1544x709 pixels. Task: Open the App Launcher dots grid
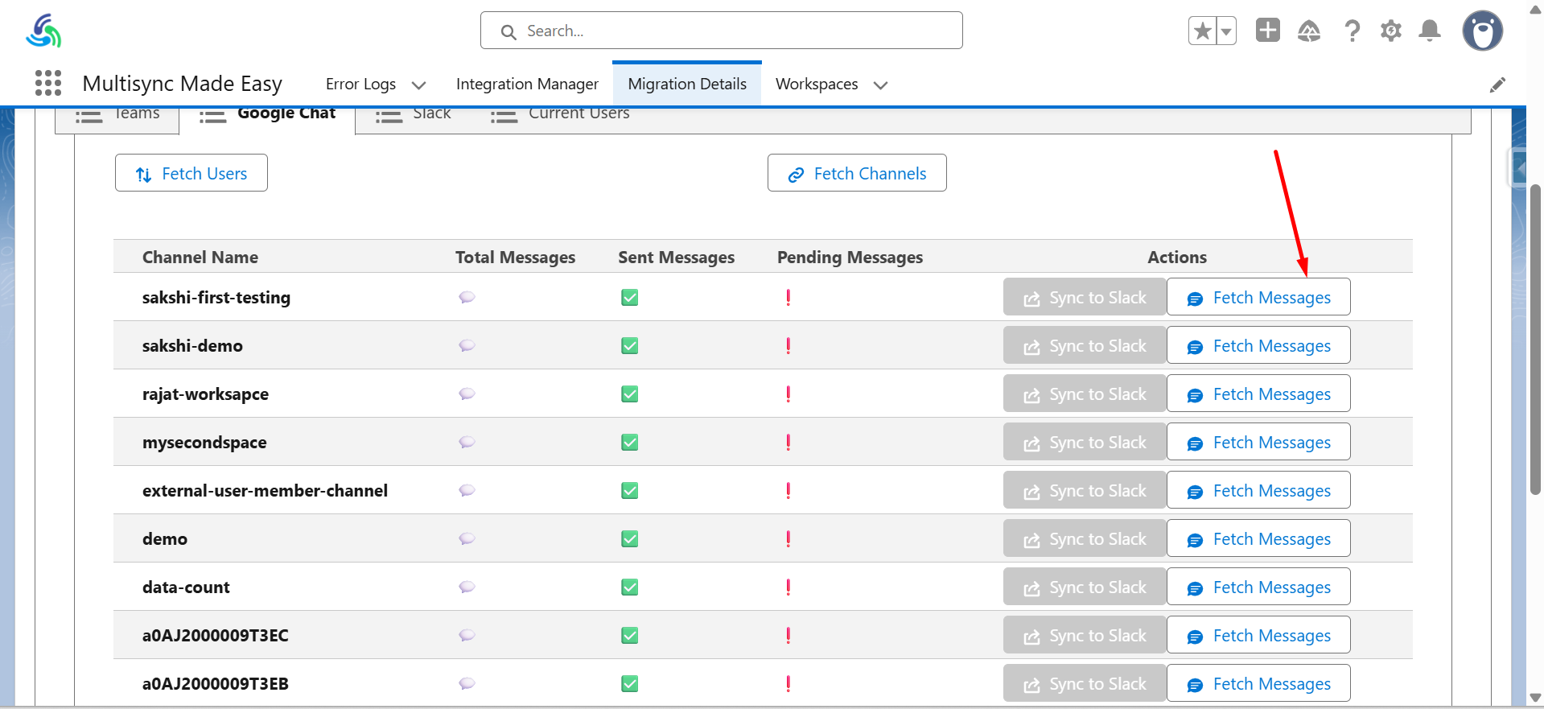coord(48,83)
